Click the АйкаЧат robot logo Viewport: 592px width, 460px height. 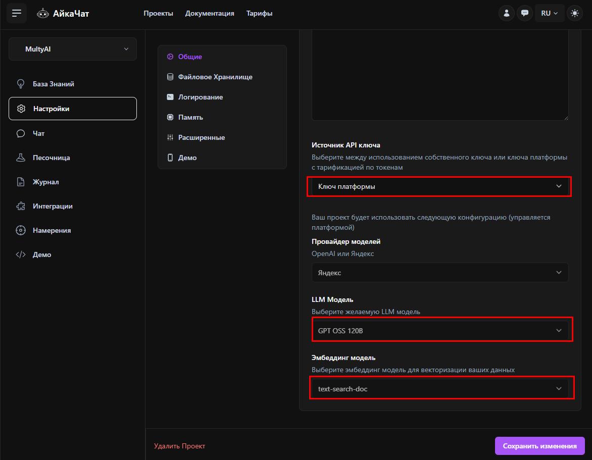point(43,14)
